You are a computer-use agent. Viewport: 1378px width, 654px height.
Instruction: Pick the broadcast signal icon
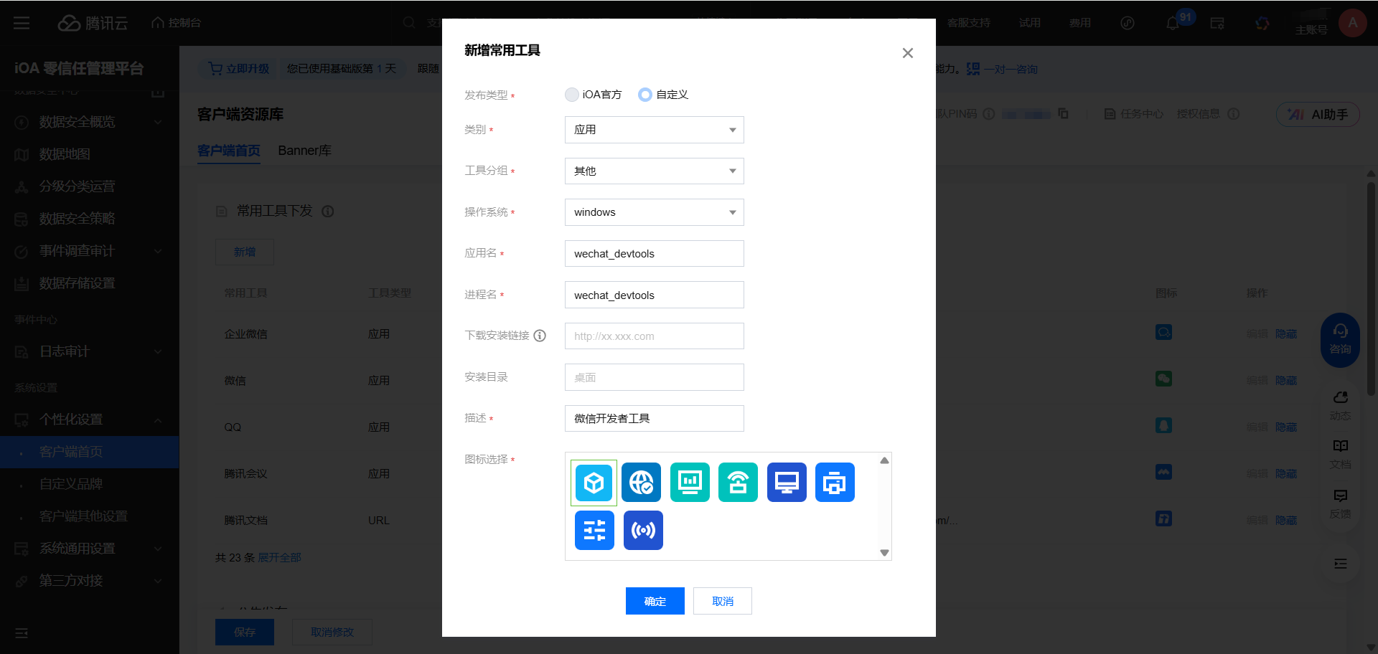click(643, 531)
